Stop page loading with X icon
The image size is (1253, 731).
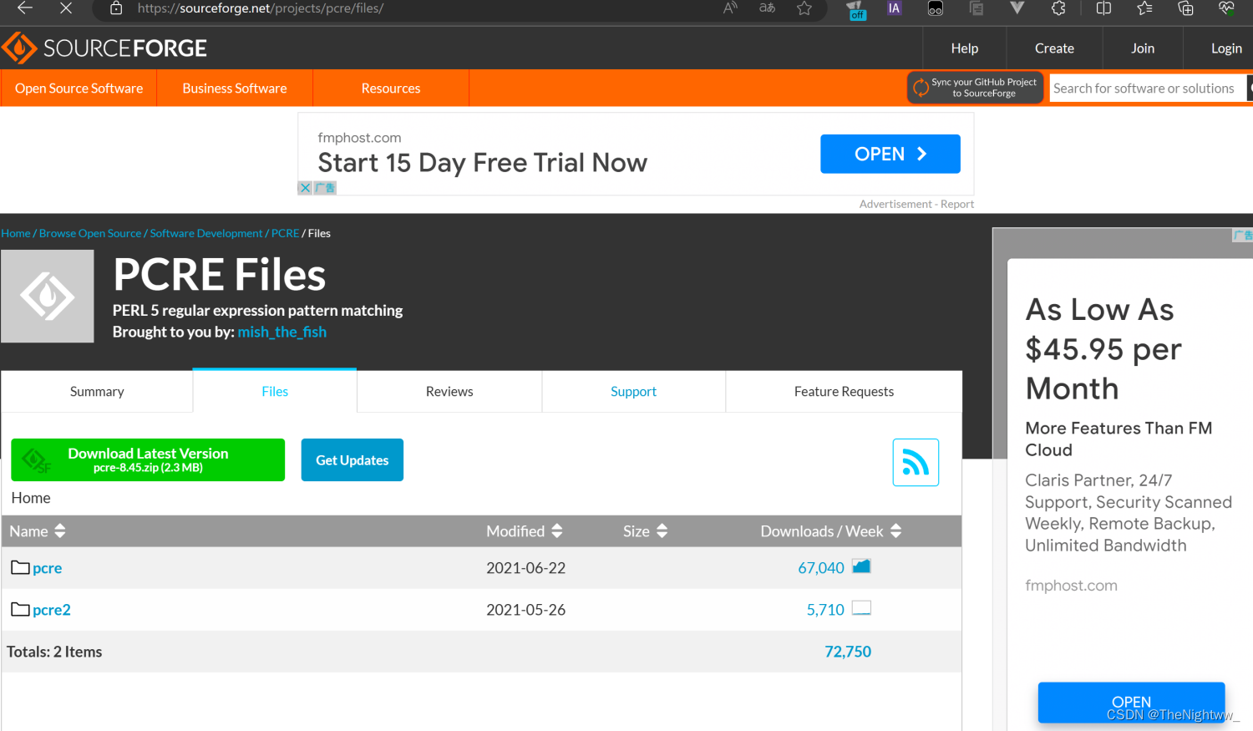pos(66,8)
